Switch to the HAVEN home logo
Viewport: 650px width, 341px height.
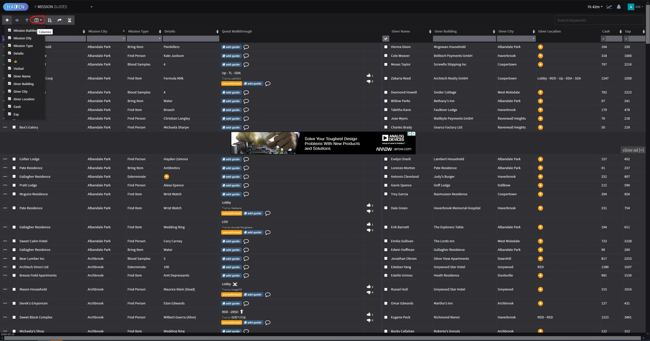15,7
